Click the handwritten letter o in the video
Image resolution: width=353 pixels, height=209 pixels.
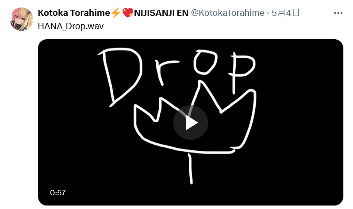pyautogui.click(x=205, y=62)
